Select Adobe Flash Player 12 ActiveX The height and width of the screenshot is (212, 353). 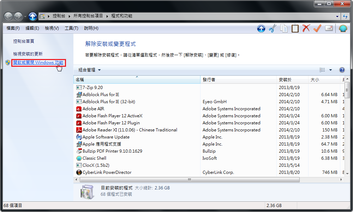pos(112,116)
